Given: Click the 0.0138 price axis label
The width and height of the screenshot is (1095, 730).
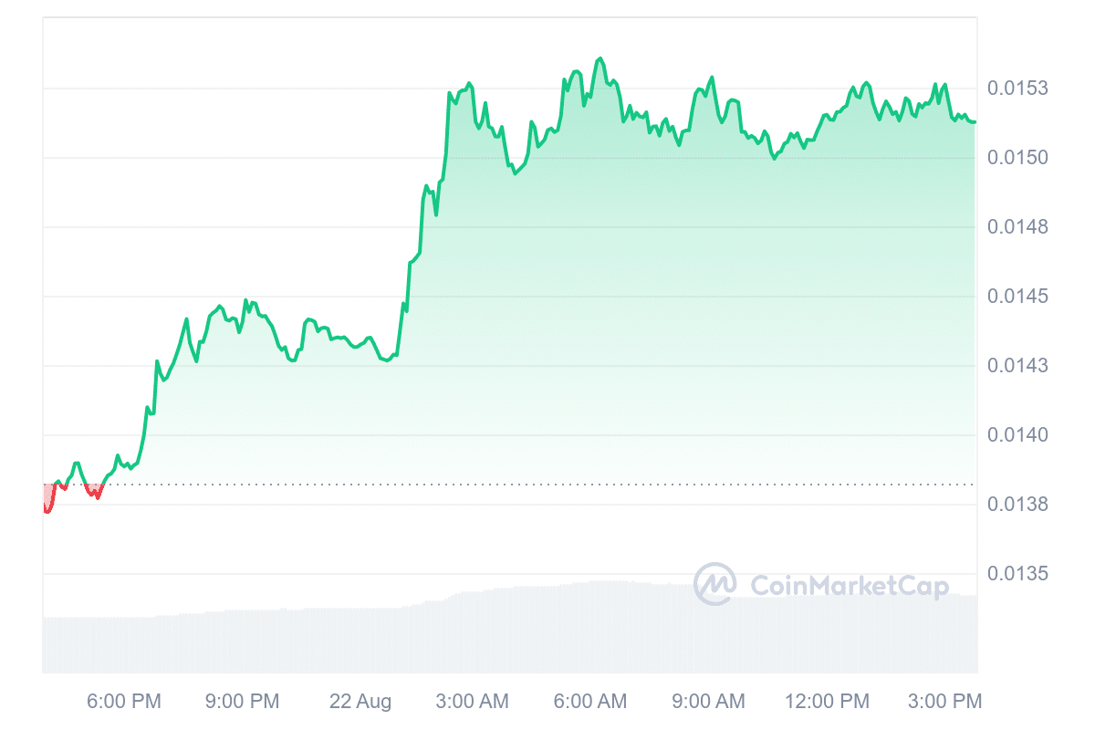Looking at the screenshot, I should click(1018, 505).
